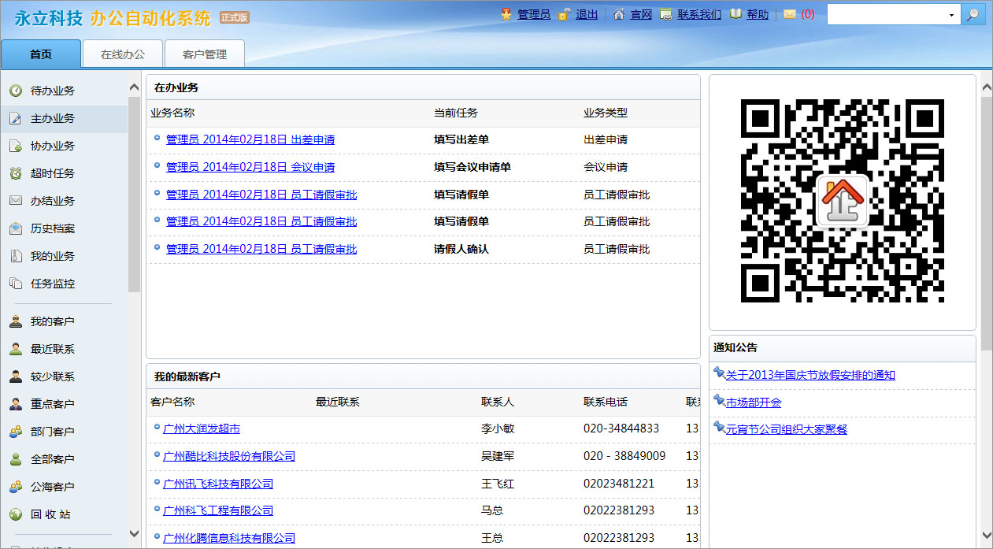Click the 填写出差单 task cell
Screen dimensions: 993x549
click(x=461, y=139)
